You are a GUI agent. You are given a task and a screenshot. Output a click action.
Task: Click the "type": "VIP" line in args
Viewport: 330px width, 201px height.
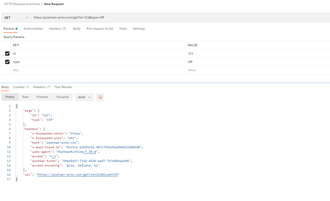point(42,120)
